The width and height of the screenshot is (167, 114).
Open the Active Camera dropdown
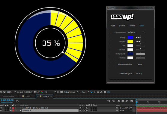coord(71,92)
